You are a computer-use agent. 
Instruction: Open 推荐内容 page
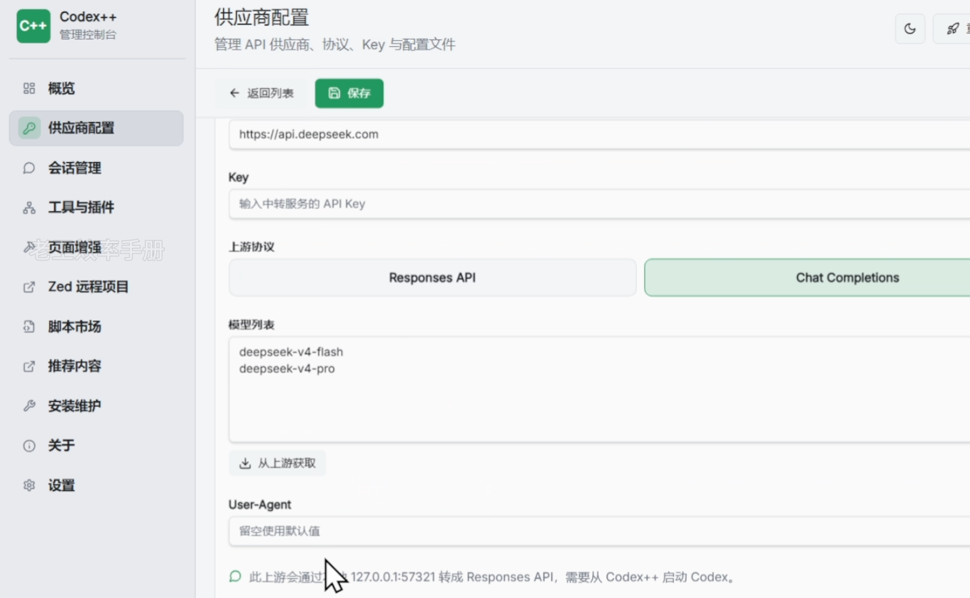pos(96,366)
